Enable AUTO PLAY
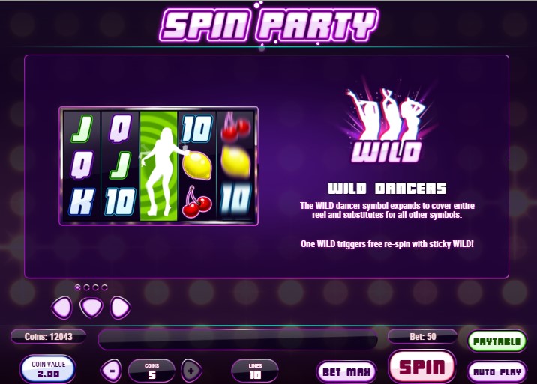This screenshot has height=384, width=537. [497, 371]
